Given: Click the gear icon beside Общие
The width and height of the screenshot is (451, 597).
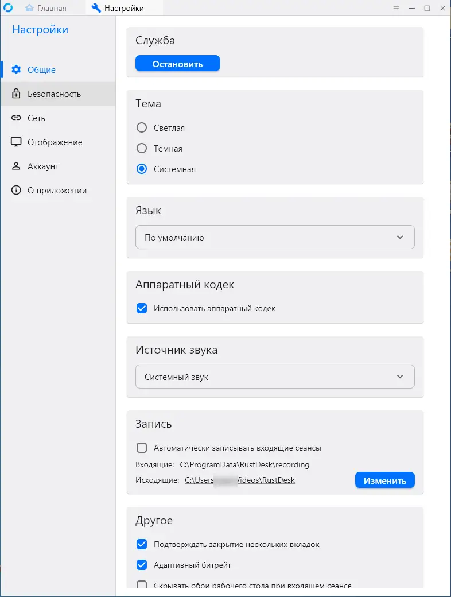Looking at the screenshot, I should click(x=16, y=70).
